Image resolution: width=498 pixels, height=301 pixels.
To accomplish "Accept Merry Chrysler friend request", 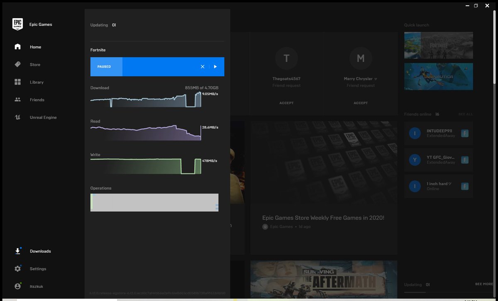I will pos(361,103).
